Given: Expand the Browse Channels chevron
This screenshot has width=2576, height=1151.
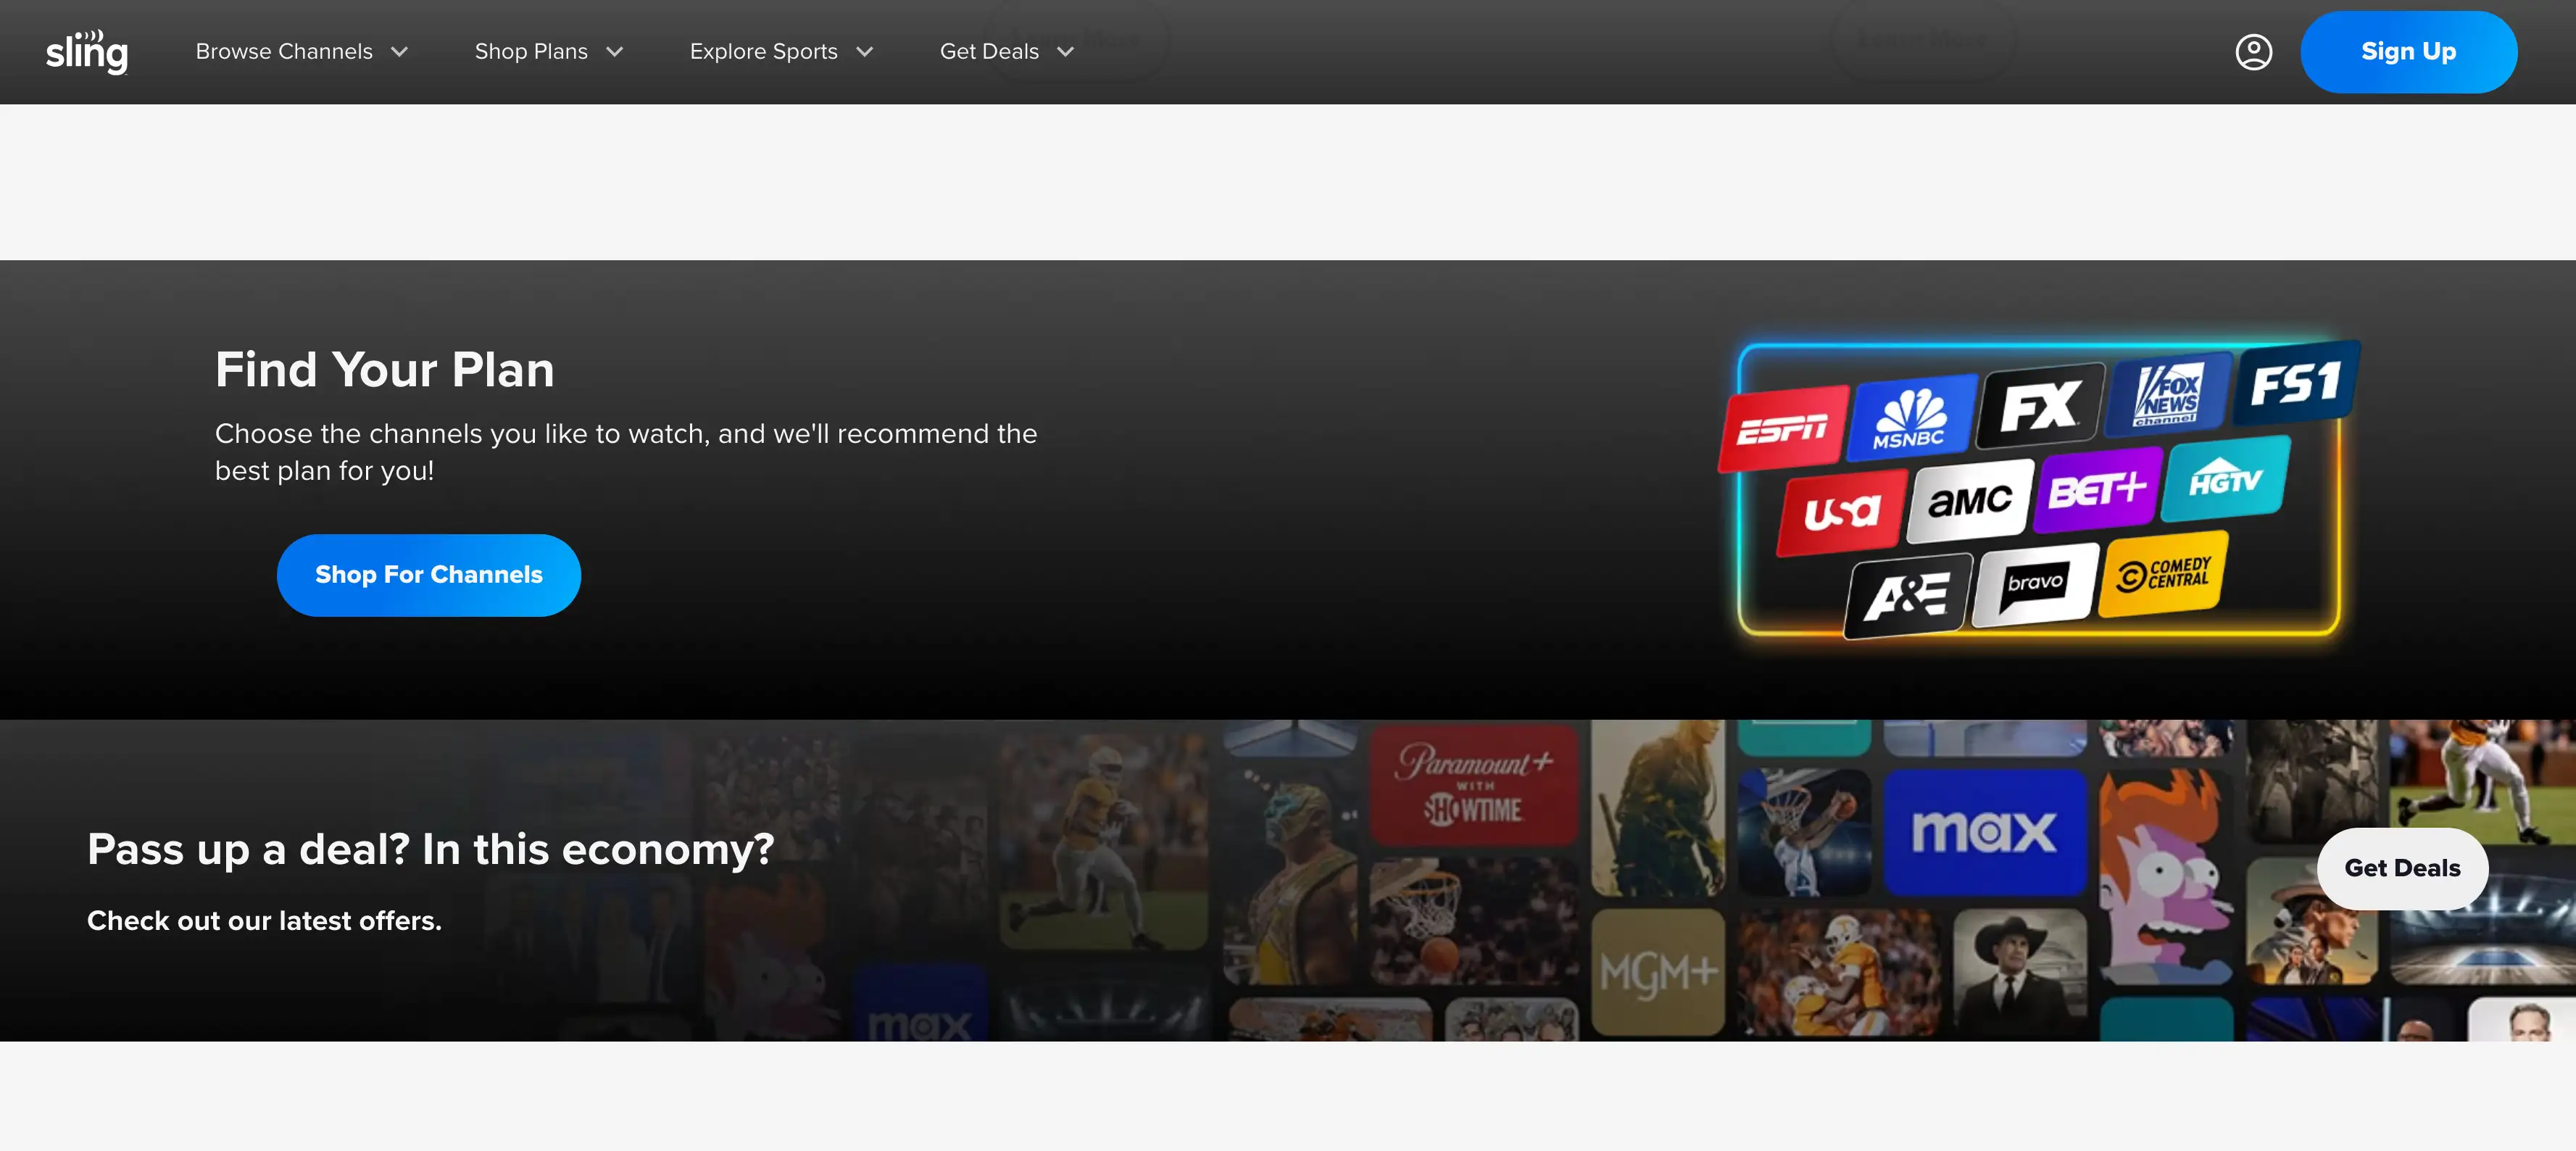Looking at the screenshot, I should (400, 52).
